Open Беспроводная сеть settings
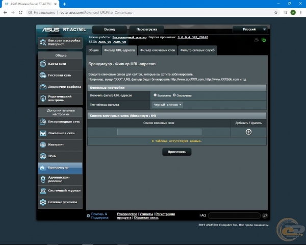This screenshot has height=245, width=306. click(60, 121)
